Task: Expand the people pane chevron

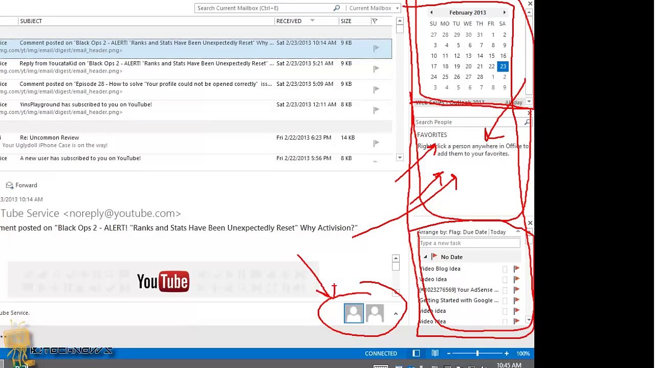Action: click(x=396, y=314)
